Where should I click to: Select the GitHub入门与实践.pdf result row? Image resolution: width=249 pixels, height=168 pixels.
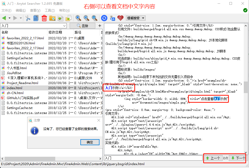(52, 98)
